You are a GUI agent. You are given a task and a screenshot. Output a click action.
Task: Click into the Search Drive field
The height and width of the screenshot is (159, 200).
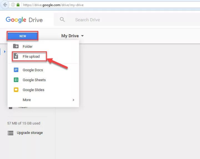[127, 20]
